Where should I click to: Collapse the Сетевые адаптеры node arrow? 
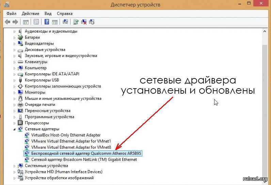(x=15, y=129)
